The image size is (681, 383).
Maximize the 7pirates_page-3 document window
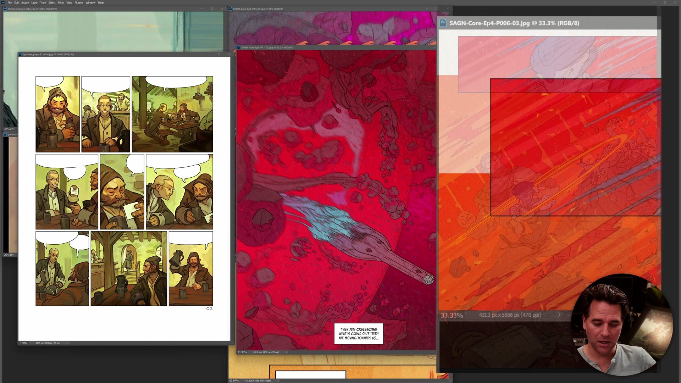click(x=219, y=54)
